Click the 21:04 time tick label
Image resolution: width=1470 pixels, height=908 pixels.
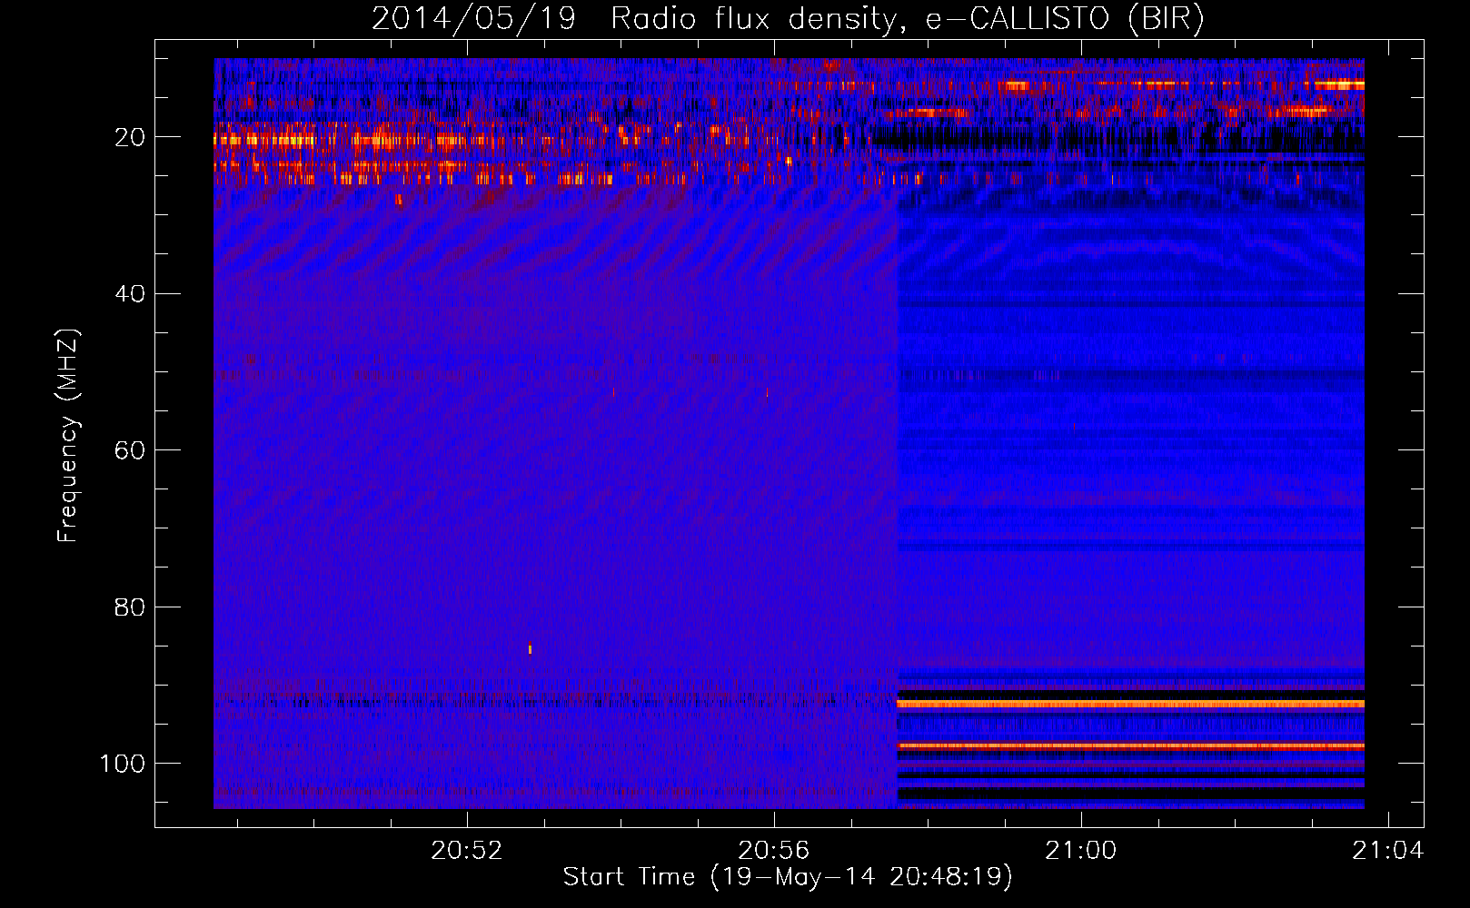click(x=1387, y=850)
